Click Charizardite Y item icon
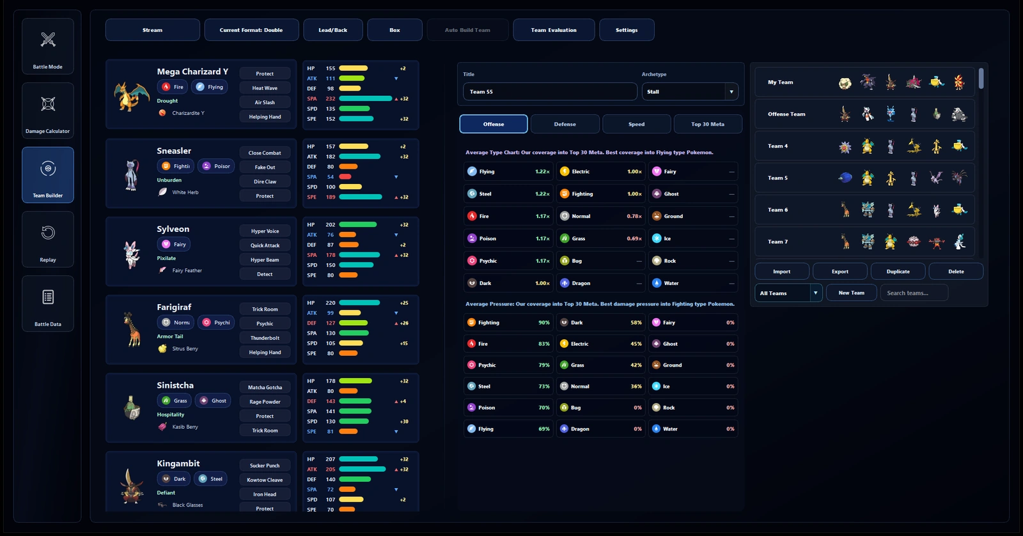Screen dimensions: 1023x536 tap(162, 113)
